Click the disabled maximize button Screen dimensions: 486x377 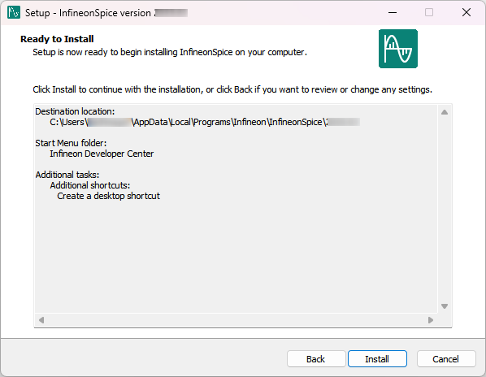click(429, 13)
